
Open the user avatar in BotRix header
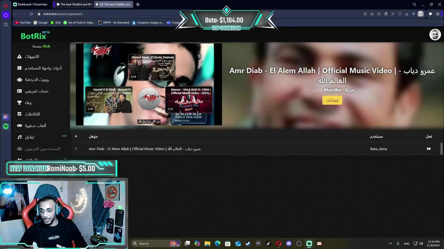tap(435, 35)
